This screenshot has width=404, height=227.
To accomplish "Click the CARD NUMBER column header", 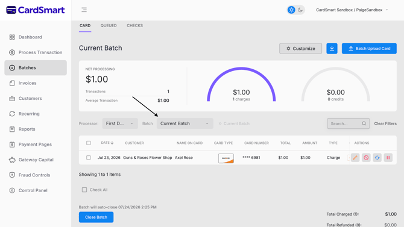I will tap(256, 143).
